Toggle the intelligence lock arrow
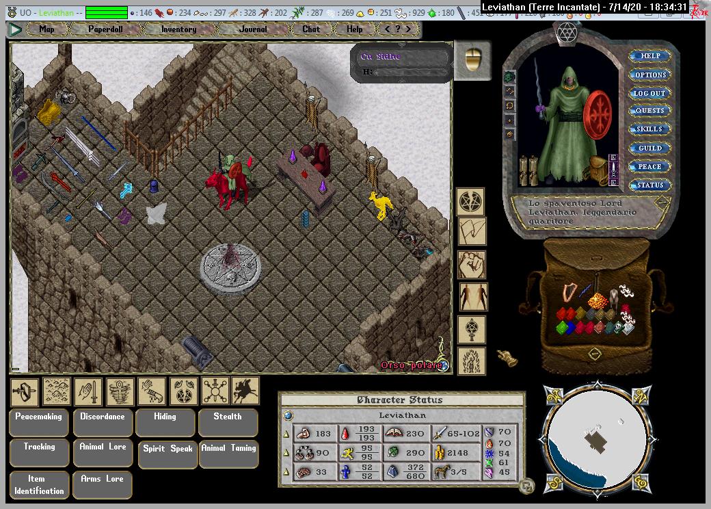This screenshot has width=711, height=509. point(286,472)
